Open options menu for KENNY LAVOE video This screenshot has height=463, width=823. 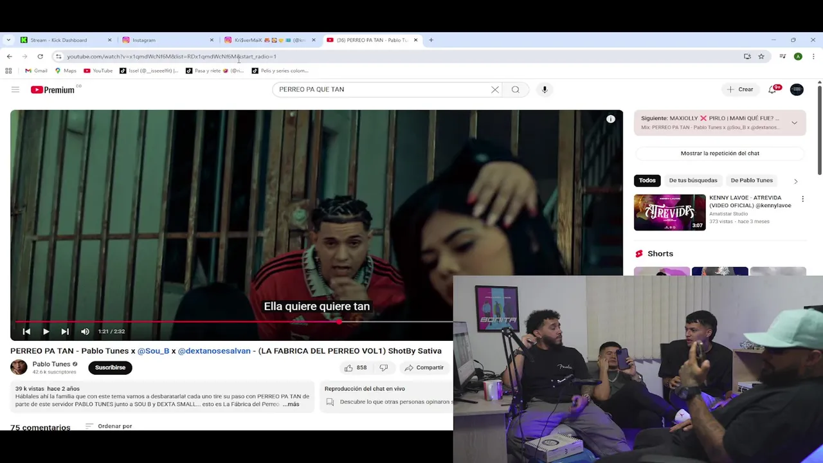click(802, 199)
